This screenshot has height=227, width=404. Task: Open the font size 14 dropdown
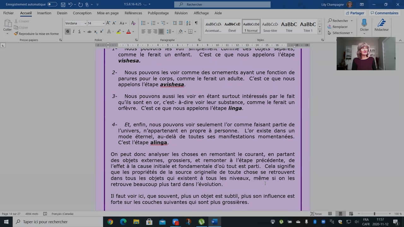[x=103, y=23]
